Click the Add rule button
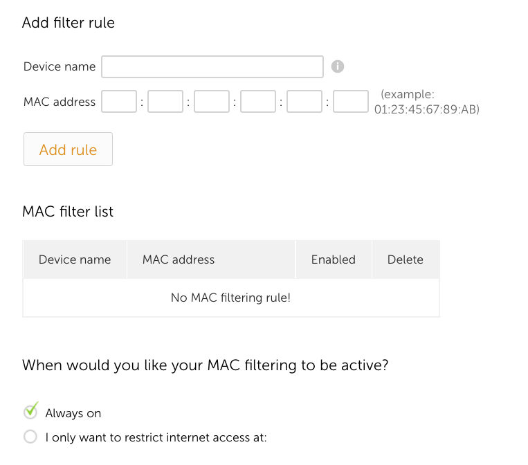 (68, 149)
